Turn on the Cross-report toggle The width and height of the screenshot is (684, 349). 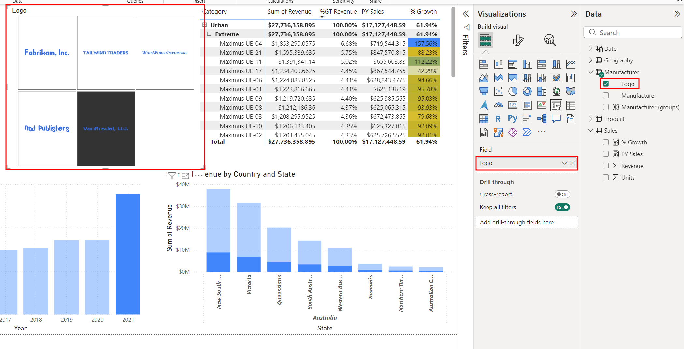point(562,195)
